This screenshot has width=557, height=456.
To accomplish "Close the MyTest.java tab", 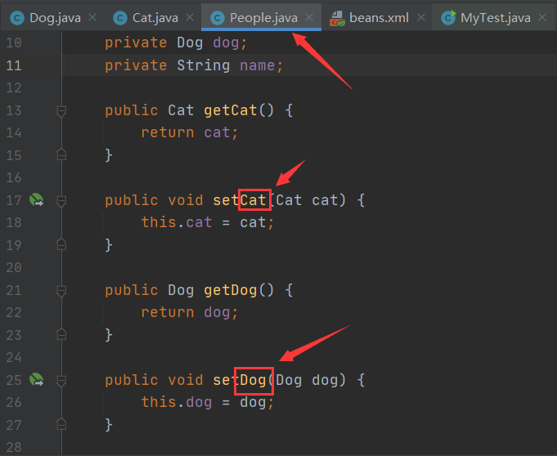I will (542, 17).
